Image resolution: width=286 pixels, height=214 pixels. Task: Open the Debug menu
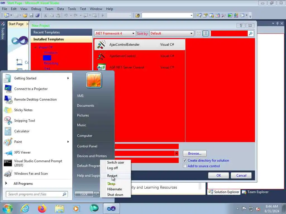pyautogui.click(x=36, y=9)
